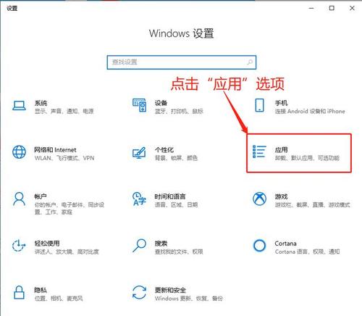Open the Accounts person icon
This screenshot has height=316, width=362.
point(20,199)
